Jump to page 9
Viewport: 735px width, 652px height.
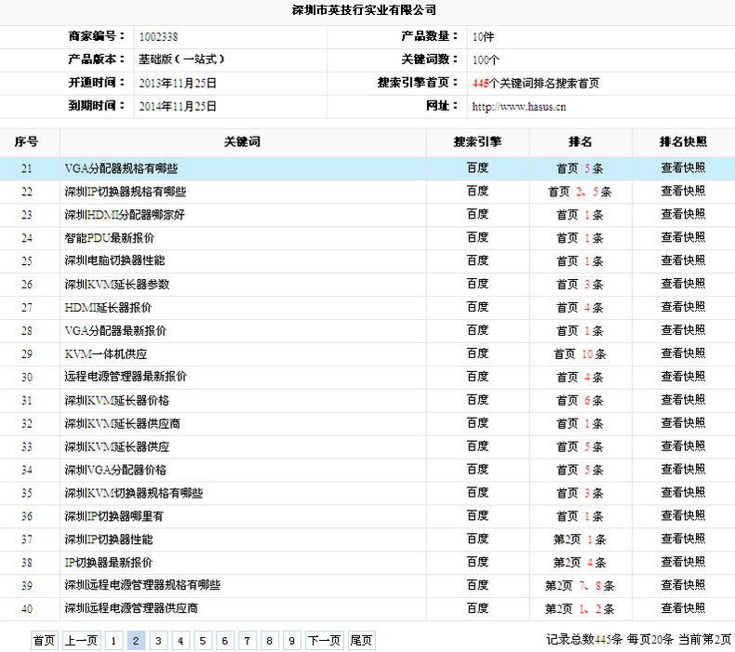[291, 640]
